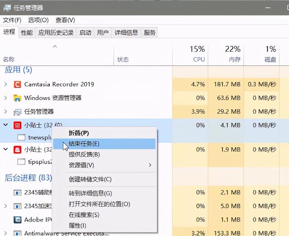This screenshot has height=236, width=289.
Task: Switch to the 详细信息 tab
Action: [126, 33]
